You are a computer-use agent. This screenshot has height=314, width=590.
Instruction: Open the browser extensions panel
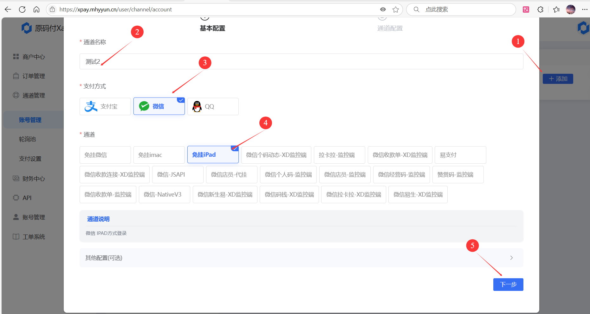540,9
